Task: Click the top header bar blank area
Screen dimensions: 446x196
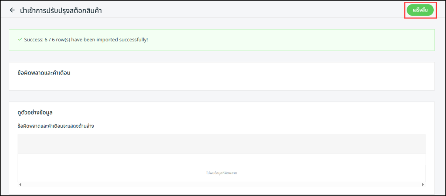Action: coord(261,10)
